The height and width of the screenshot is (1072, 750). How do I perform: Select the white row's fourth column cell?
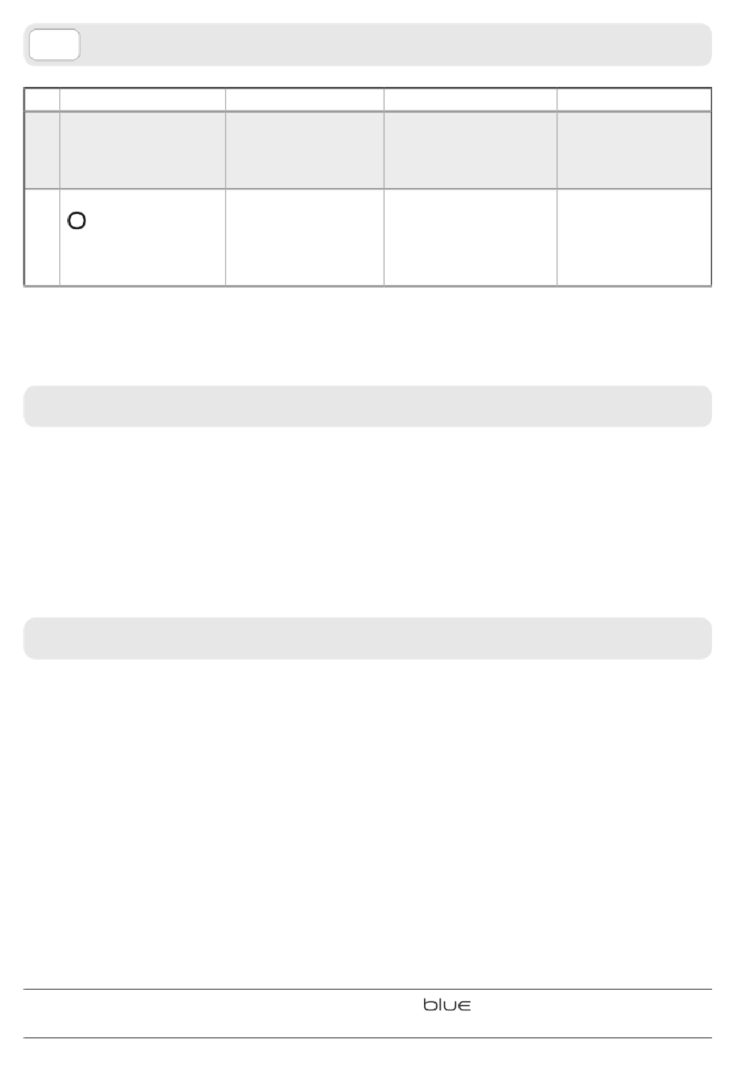471,237
